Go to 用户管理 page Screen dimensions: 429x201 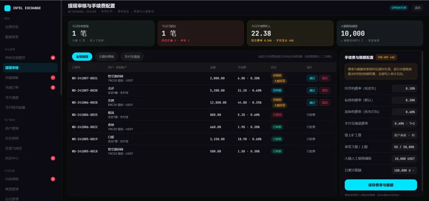pyautogui.click(x=30, y=128)
